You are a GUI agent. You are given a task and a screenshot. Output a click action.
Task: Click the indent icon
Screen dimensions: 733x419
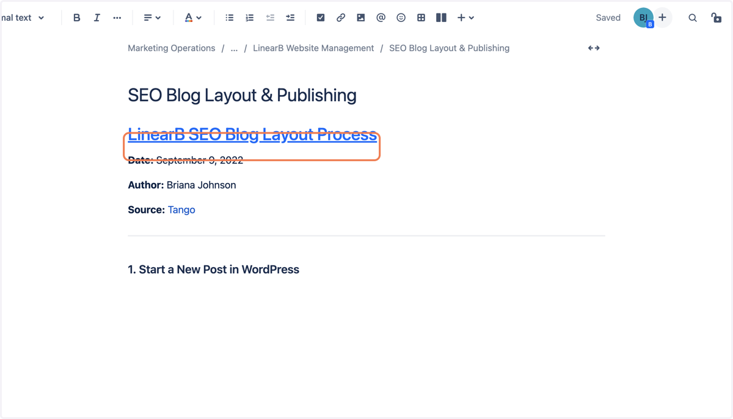tap(290, 18)
